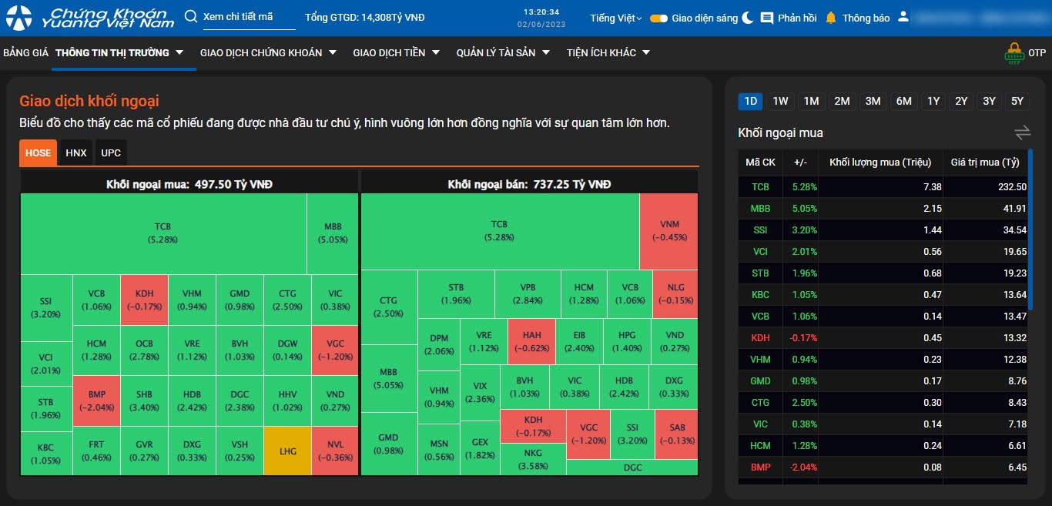The image size is (1052, 506).
Task: Select the 5Y time range option
Action: pos(1017,101)
